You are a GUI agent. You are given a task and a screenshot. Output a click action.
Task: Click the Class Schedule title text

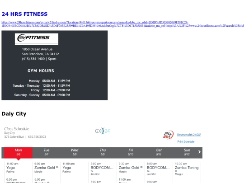[17, 129]
